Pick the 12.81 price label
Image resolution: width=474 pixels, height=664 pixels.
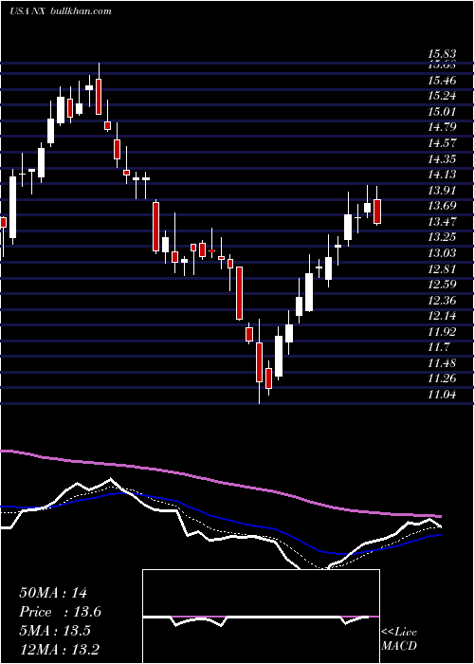(x=442, y=269)
